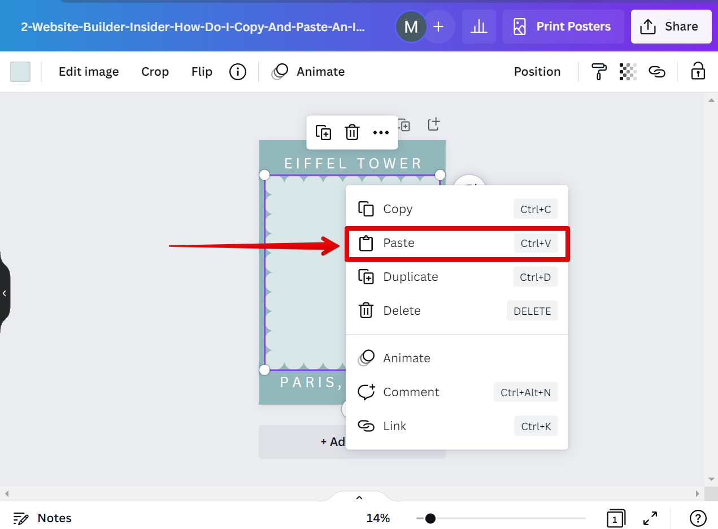The width and height of the screenshot is (718, 529).
Task: Open the Notes panel
Action: click(x=43, y=518)
